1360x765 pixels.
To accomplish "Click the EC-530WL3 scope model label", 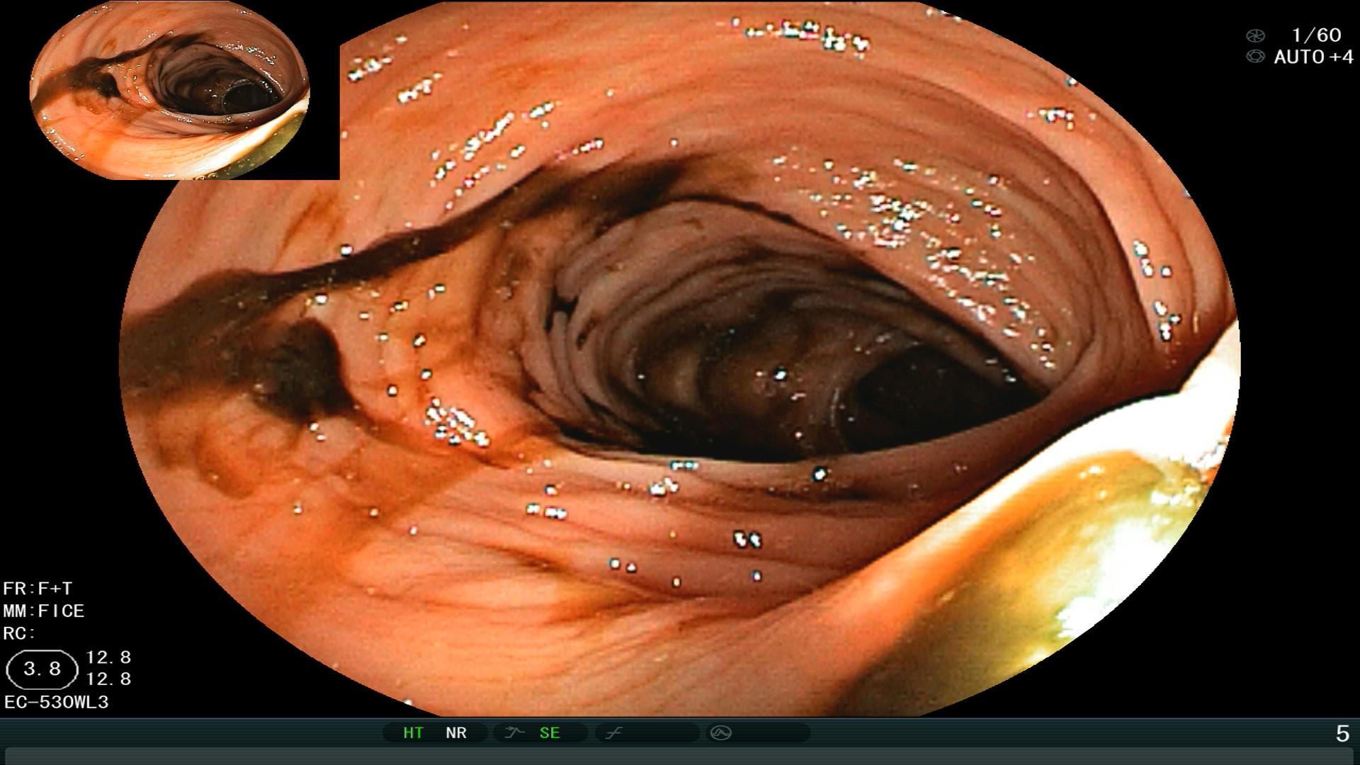I will pyautogui.click(x=57, y=703).
